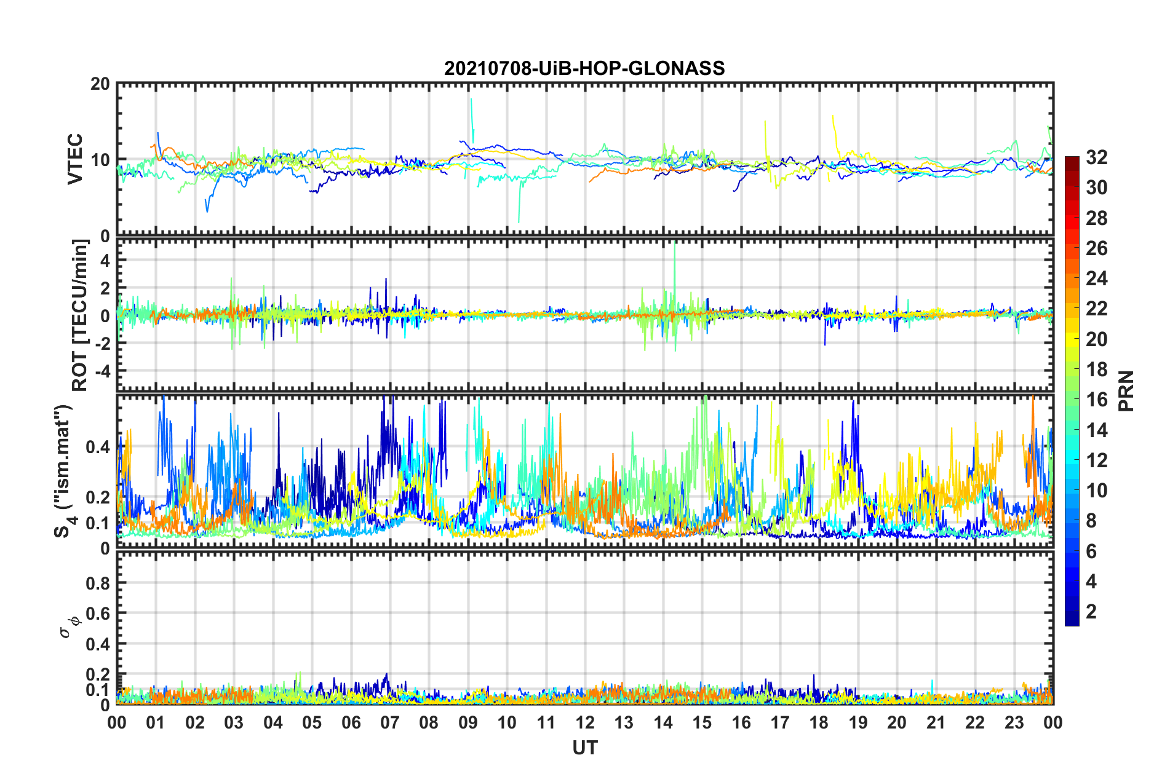
Task: Click x-axis tick label 23
Action: (1014, 722)
